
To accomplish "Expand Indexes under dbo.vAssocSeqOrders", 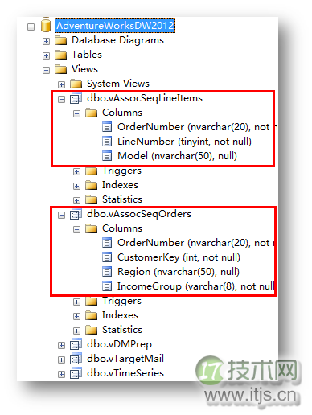I will [76, 316].
